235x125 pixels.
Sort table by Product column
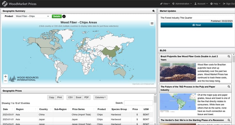pyautogui.click(x=103, y=109)
